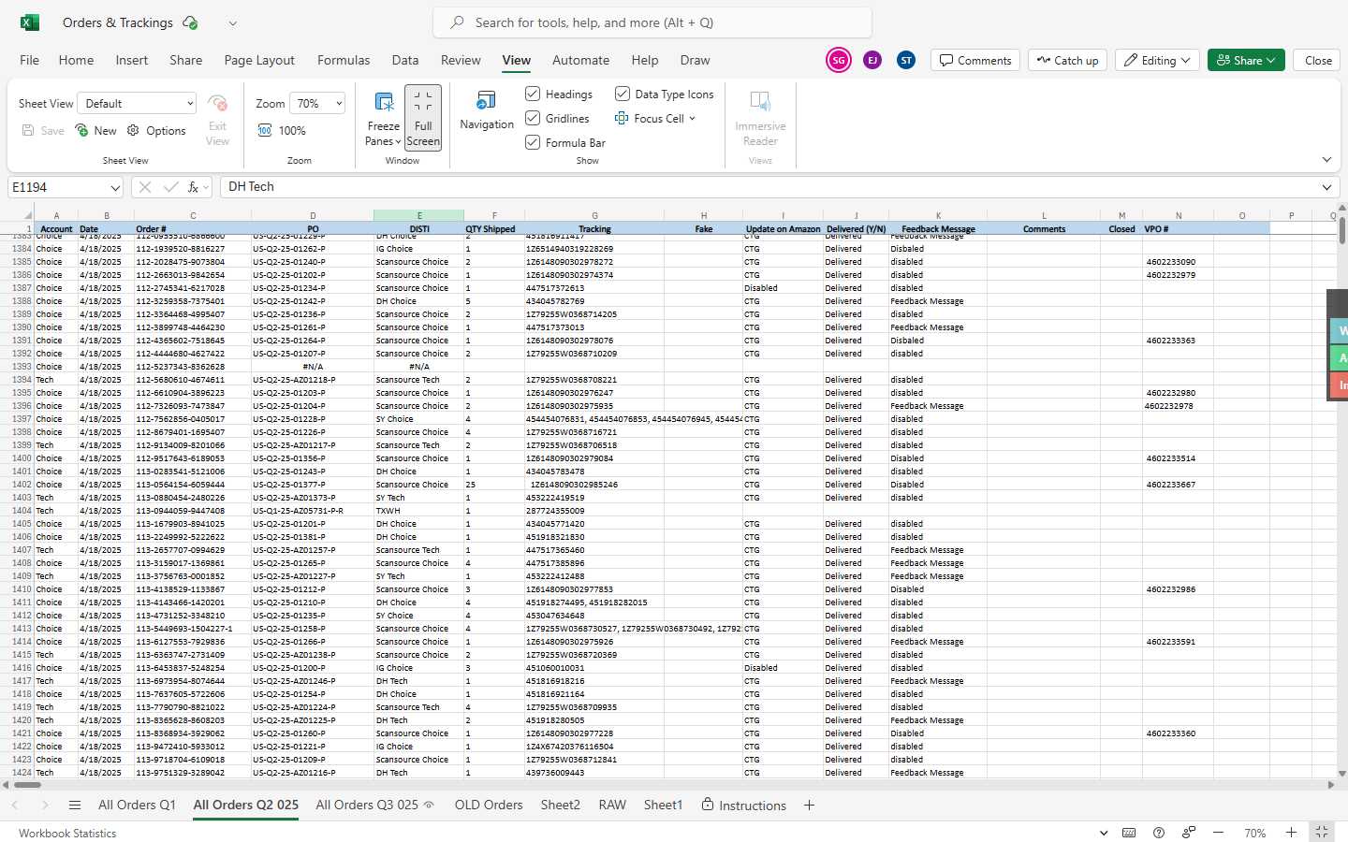This screenshot has width=1348, height=842.
Task: Click the Close button
Action: pos(1318,60)
